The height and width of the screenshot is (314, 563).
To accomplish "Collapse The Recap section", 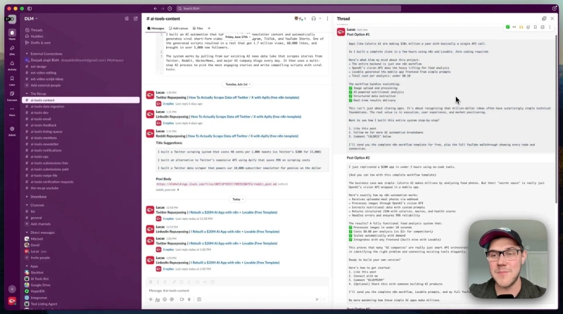I will coord(27,93).
